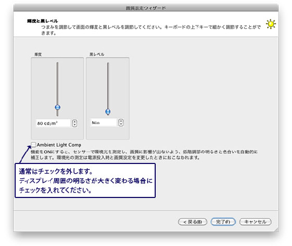Click the 80 cd/m² brightness value field
This screenshot has height=246, width=292.
pos(53,123)
